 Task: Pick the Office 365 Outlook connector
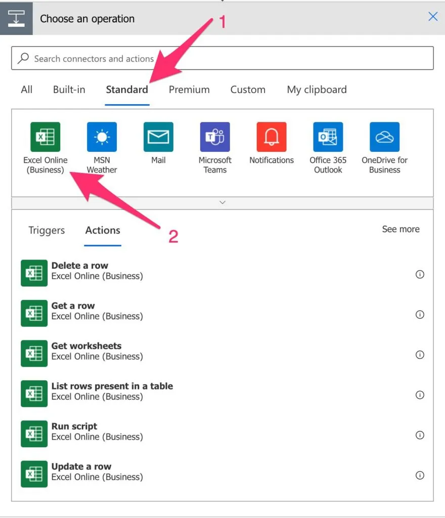pyautogui.click(x=328, y=137)
